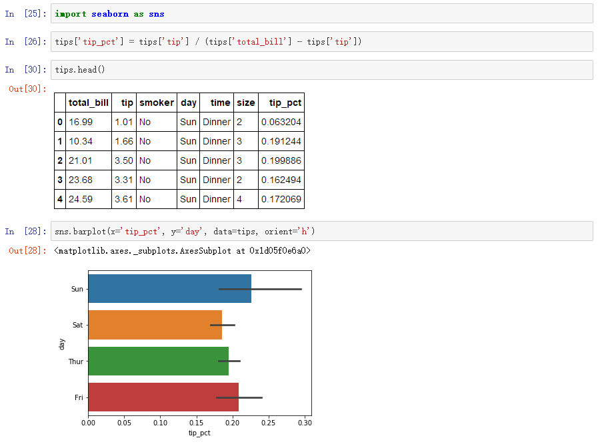
Task: Click the size column header
Action: (x=245, y=103)
